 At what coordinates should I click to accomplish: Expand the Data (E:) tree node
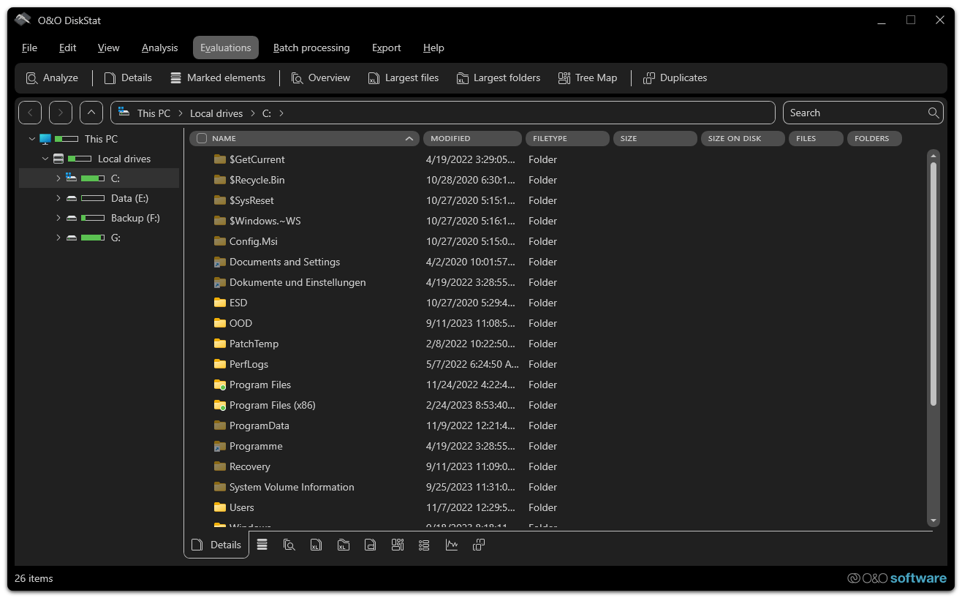pos(58,198)
